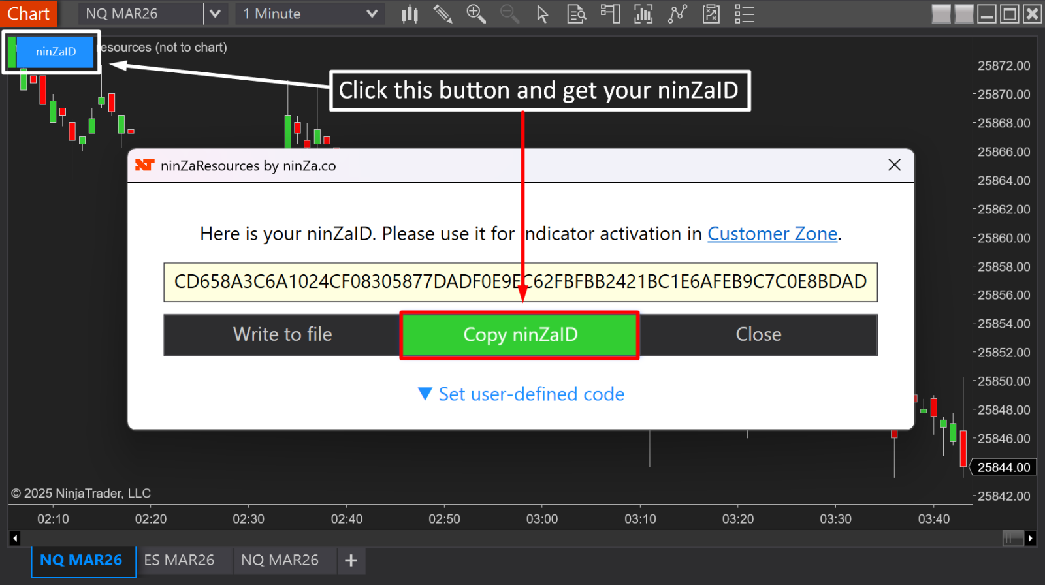
Task: Click the ninZaID code text field
Action: 520,282
